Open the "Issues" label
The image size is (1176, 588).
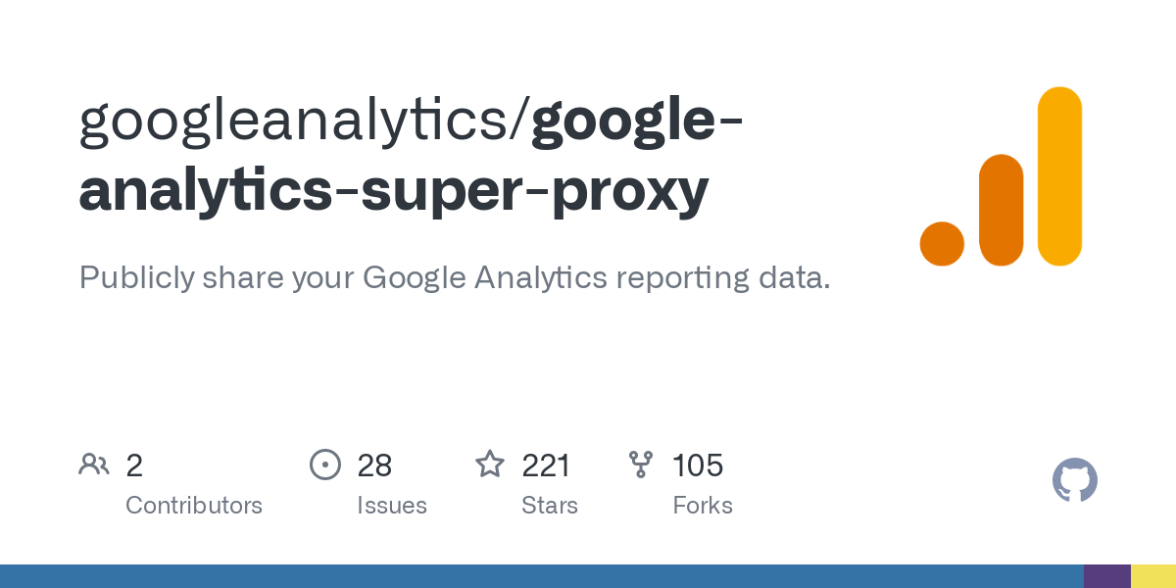[x=392, y=506]
